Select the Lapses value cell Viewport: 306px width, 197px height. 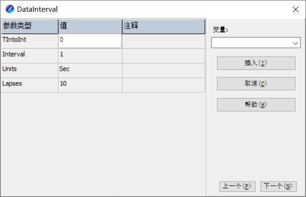pyautogui.click(x=90, y=84)
